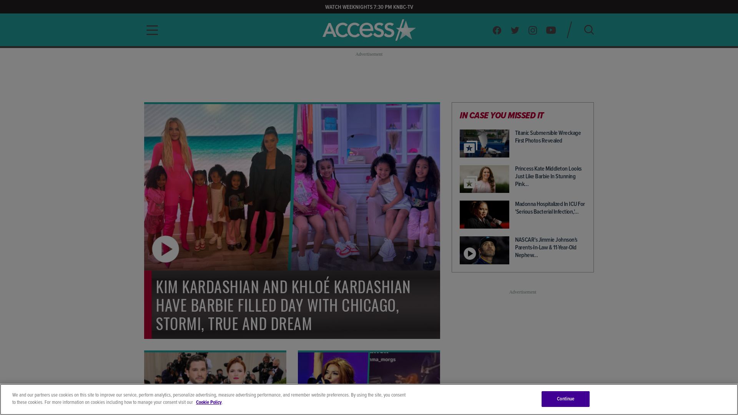Click the In Case You Missed It heading
Viewport: 738px width, 415px height.
point(502,115)
